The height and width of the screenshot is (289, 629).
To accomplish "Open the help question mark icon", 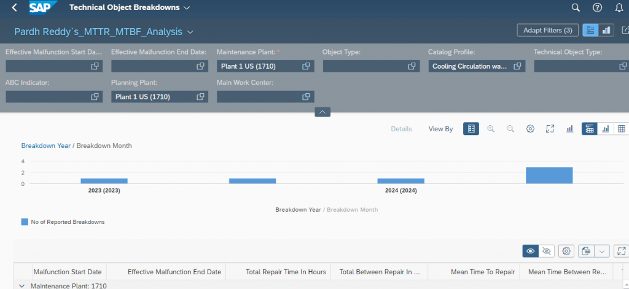I will point(597,7).
